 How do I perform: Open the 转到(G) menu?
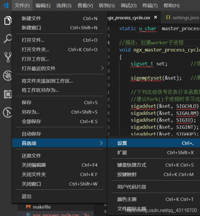point(107,6)
